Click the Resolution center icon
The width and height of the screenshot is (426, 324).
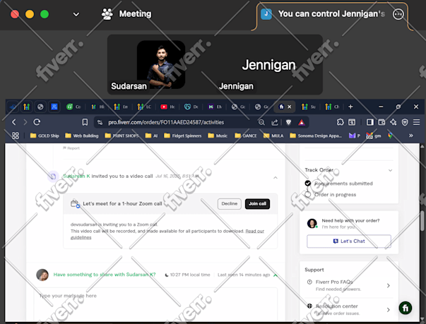tap(309, 306)
